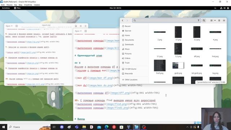231x130 pixels.
Task: Select the 2.png file thumbnail
Action: (x=160, y=32)
